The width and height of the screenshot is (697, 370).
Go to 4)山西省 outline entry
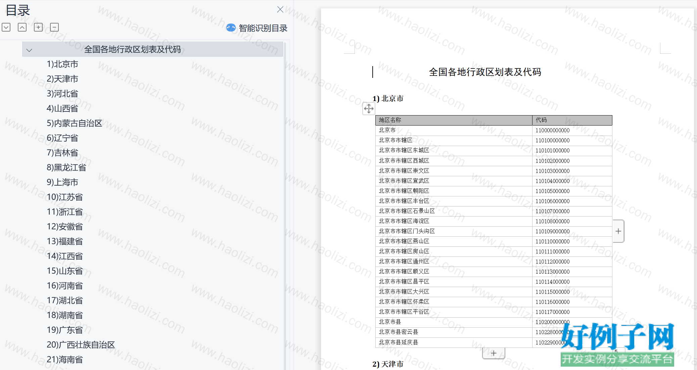coord(62,108)
